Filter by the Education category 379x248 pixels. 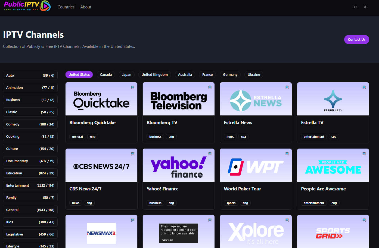pos(30,173)
